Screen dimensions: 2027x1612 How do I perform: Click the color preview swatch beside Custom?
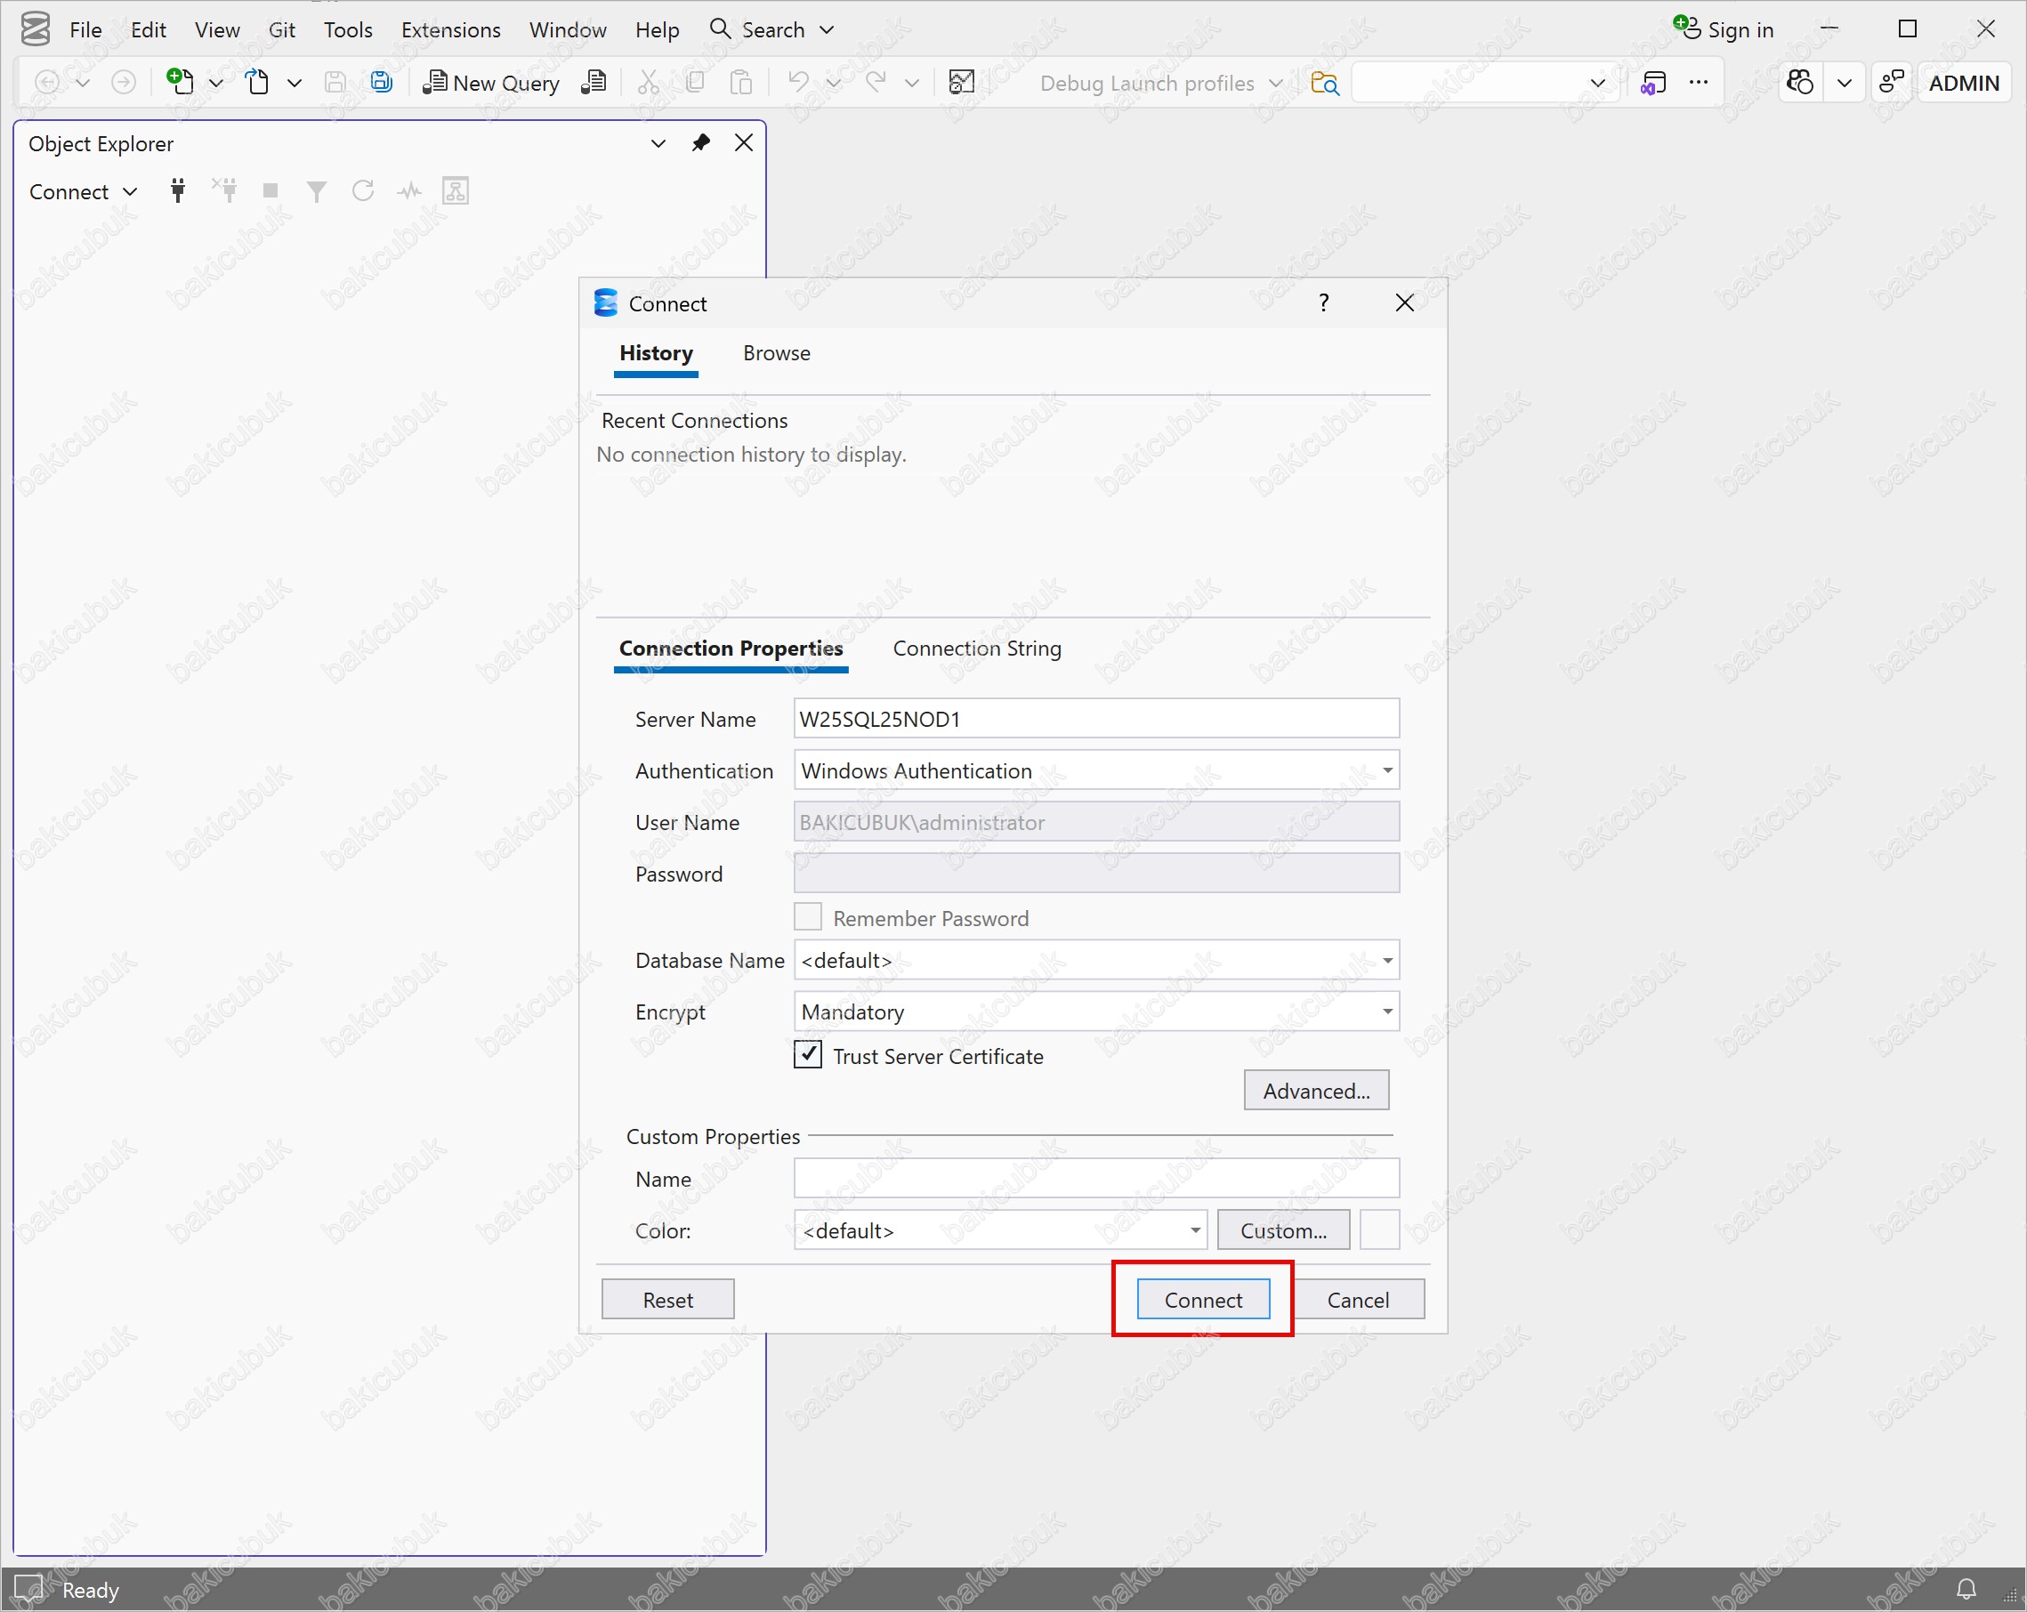(x=1379, y=1230)
